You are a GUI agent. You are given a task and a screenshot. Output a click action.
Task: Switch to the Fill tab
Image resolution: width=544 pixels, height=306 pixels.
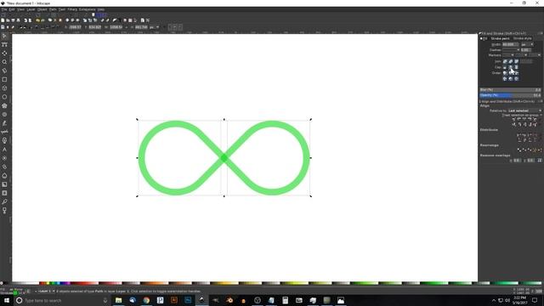click(484, 38)
